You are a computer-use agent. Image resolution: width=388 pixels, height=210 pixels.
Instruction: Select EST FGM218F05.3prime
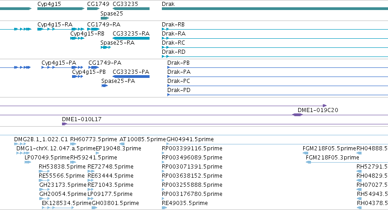click(332, 158)
